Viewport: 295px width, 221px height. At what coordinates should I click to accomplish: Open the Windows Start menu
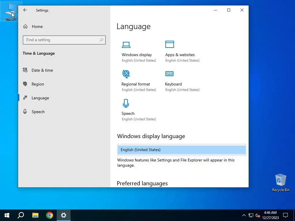tap(7, 215)
